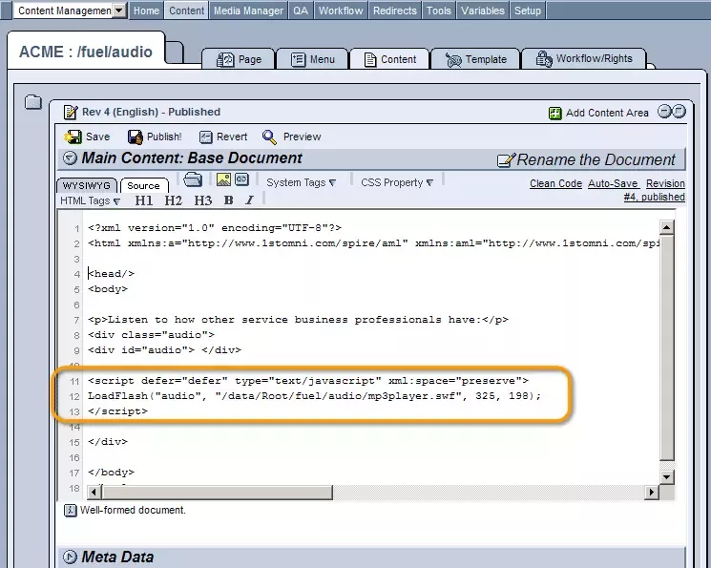Open the Menu tab
The height and width of the screenshot is (568, 711).
[312, 59]
